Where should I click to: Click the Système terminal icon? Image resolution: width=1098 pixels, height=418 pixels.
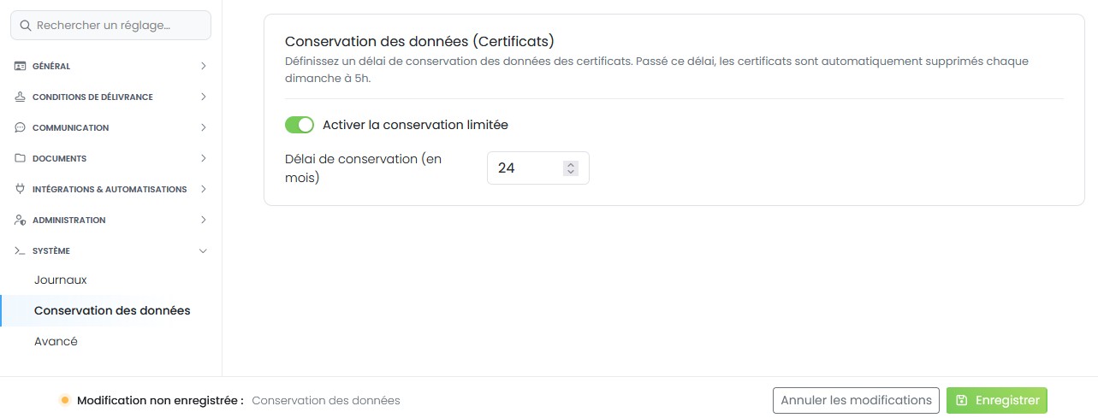tap(20, 250)
